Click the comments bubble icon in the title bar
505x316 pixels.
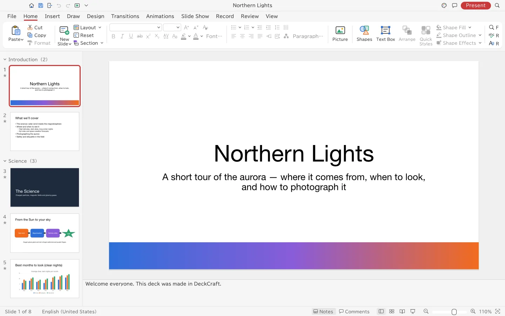pyautogui.click(x=454, y=5)
